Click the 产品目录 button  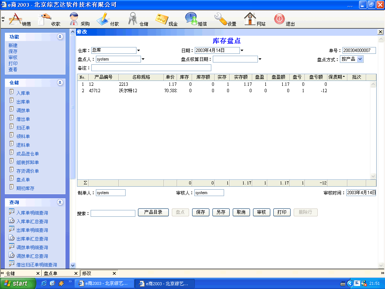coord(153,212)
